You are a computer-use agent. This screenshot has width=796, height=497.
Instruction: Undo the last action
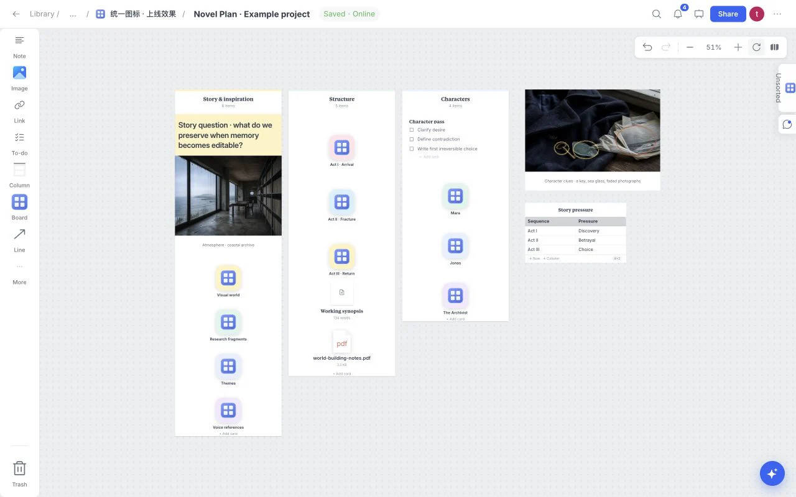pos(647,47)
